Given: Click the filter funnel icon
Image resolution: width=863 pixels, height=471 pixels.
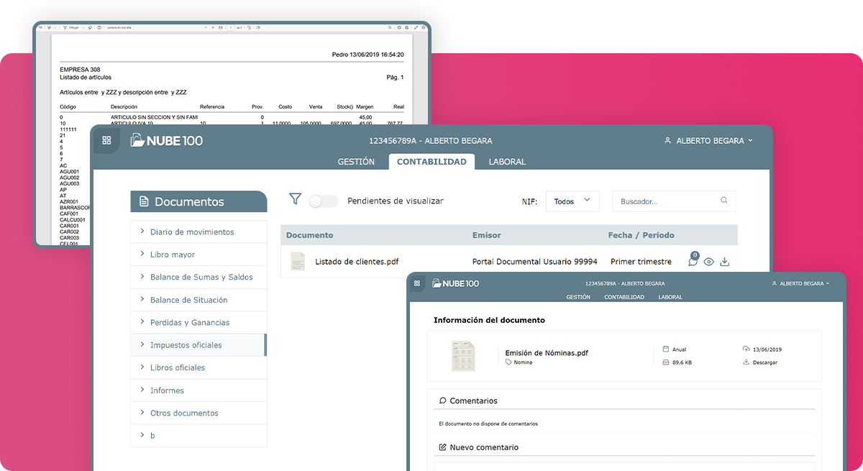Looking at the screenshot, I should [295, 199].
